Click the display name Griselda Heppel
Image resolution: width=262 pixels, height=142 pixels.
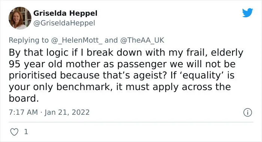click(65, 13)
